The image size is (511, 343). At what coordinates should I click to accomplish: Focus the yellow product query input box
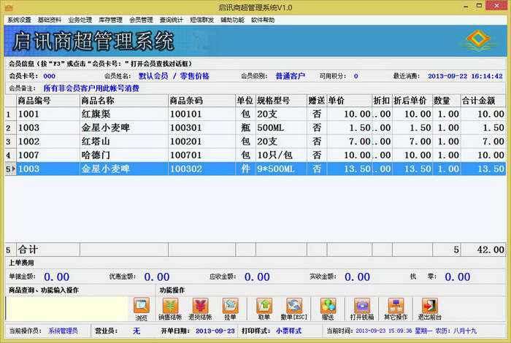click(x=67, y=307)
